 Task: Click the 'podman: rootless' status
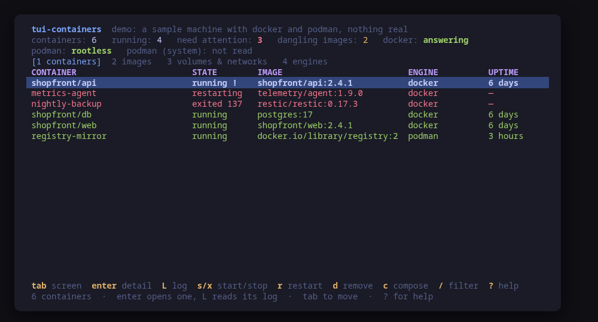point(71,51)
